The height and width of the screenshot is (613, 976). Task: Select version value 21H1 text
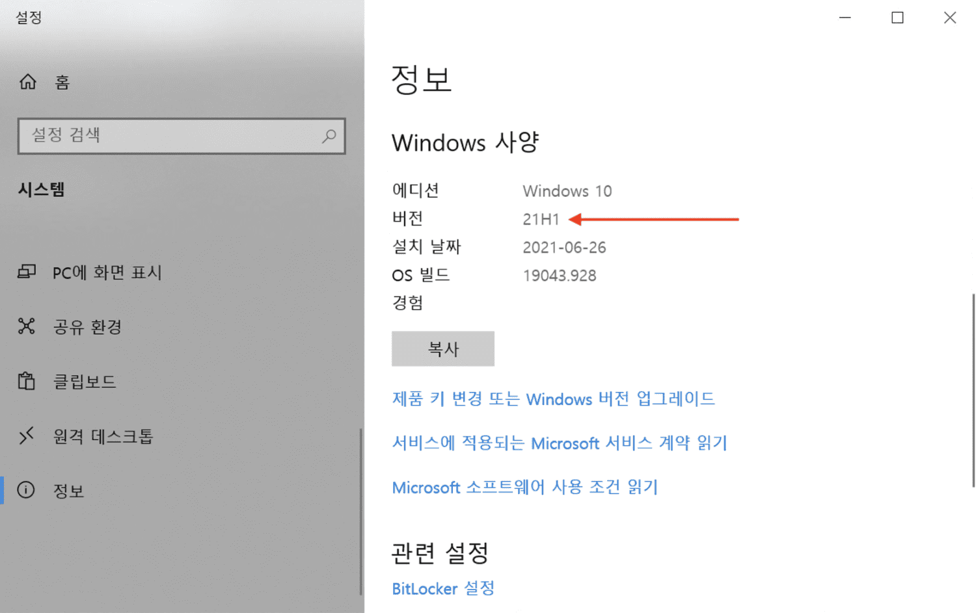click(541, 220)
